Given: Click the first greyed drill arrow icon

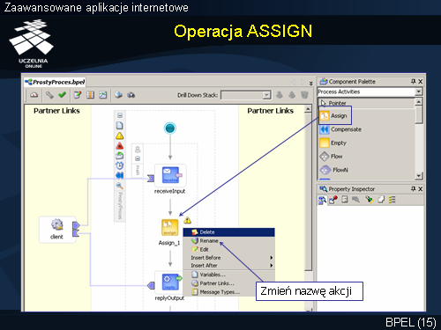Looking at the screenshot, I should [x=280, y=95].
